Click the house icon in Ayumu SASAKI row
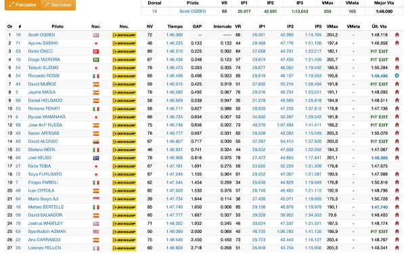The image size is (406, 254). click(x=397, y=43)
